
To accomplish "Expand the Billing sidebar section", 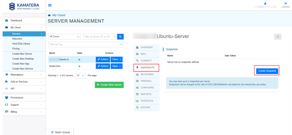I will click(x=23, y=112).
